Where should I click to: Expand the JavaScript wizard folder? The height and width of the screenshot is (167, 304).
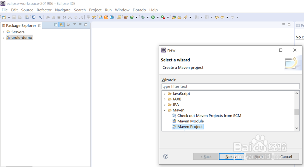point(165,94)
